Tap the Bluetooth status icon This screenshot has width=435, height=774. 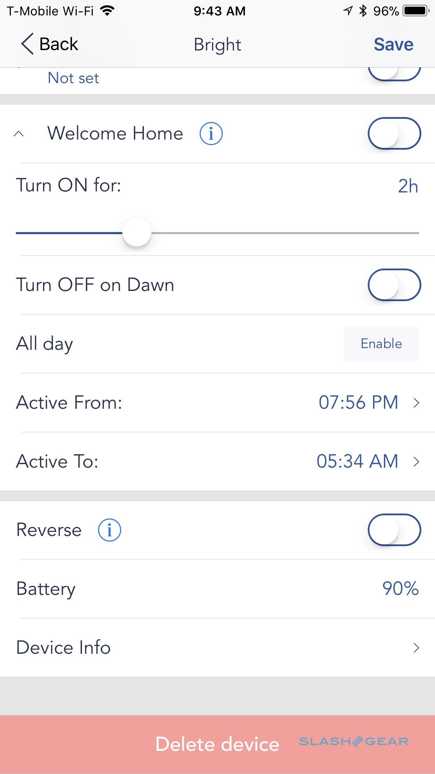point(363,11)
